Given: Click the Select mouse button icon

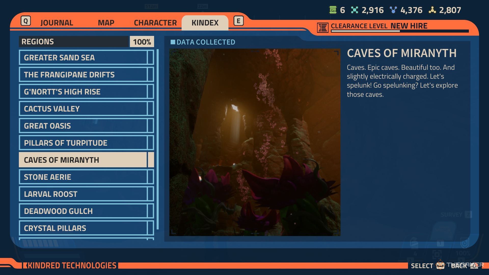Looking at the screenshot, I should coord(440,265).
